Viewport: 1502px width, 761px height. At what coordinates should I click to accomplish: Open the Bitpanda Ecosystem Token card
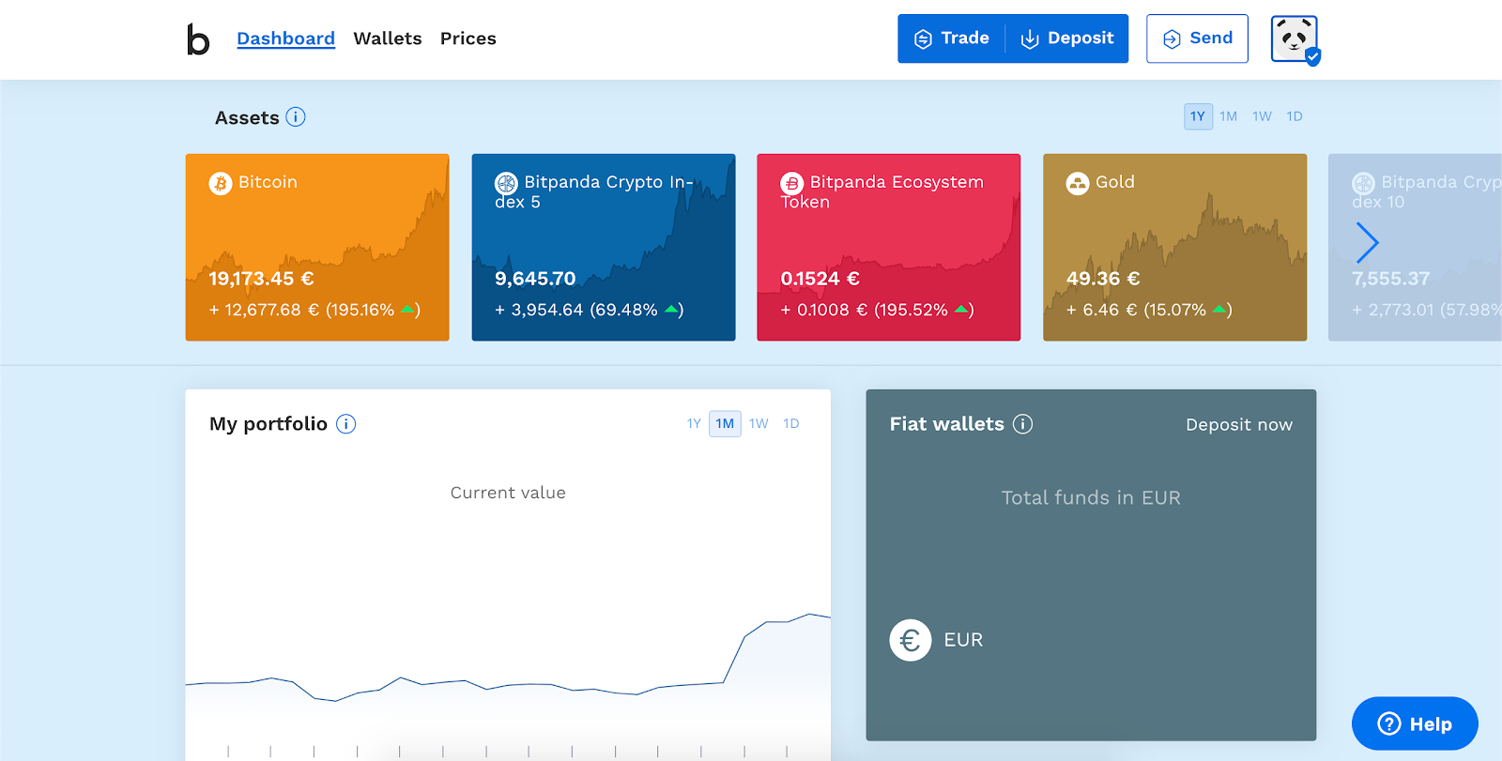pos(889,248)
